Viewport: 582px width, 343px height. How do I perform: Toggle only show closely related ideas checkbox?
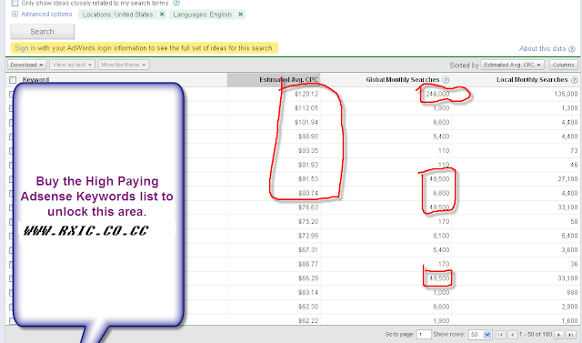(15, 3)
